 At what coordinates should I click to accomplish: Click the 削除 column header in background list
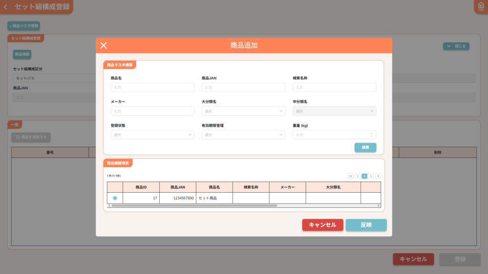pos(437,153)
